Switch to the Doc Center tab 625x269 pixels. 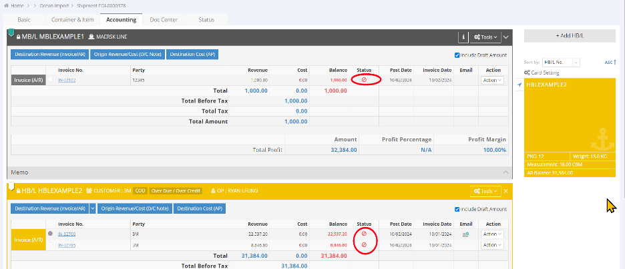point(164,20)
